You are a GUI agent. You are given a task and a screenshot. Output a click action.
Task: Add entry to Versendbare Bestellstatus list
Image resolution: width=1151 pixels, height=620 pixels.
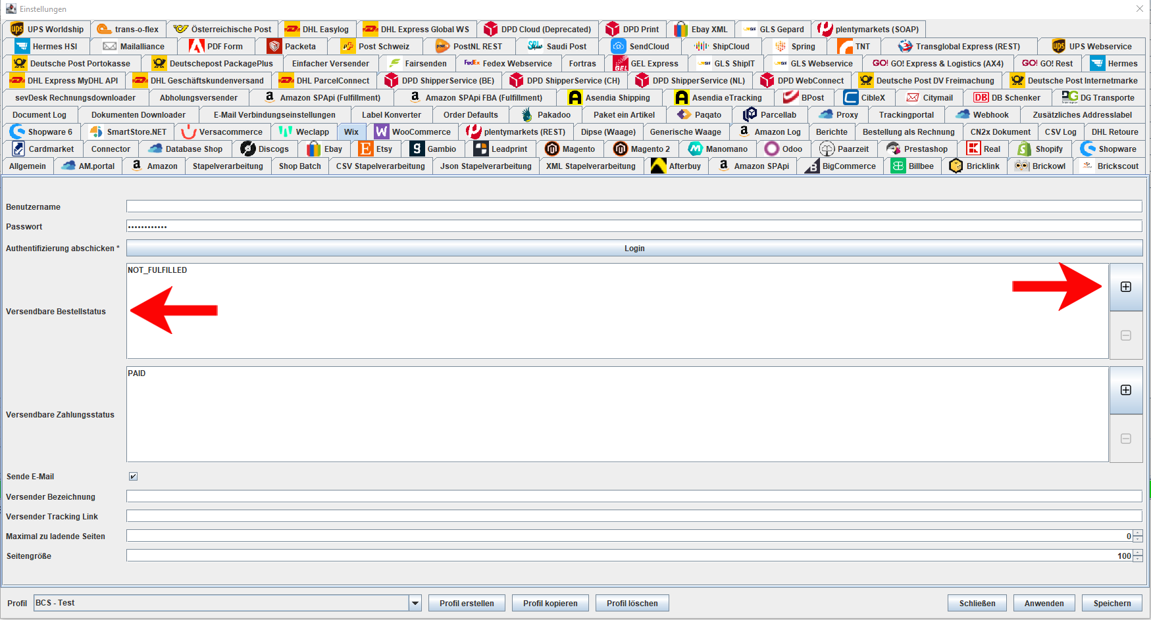[x=1126, y=287]
